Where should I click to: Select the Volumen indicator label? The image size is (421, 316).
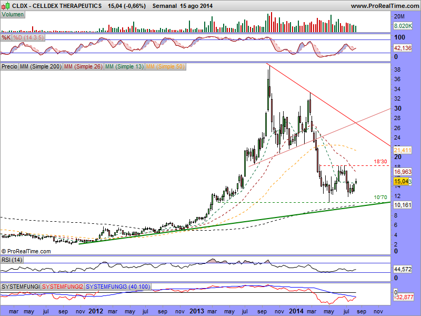pos(13,15)
